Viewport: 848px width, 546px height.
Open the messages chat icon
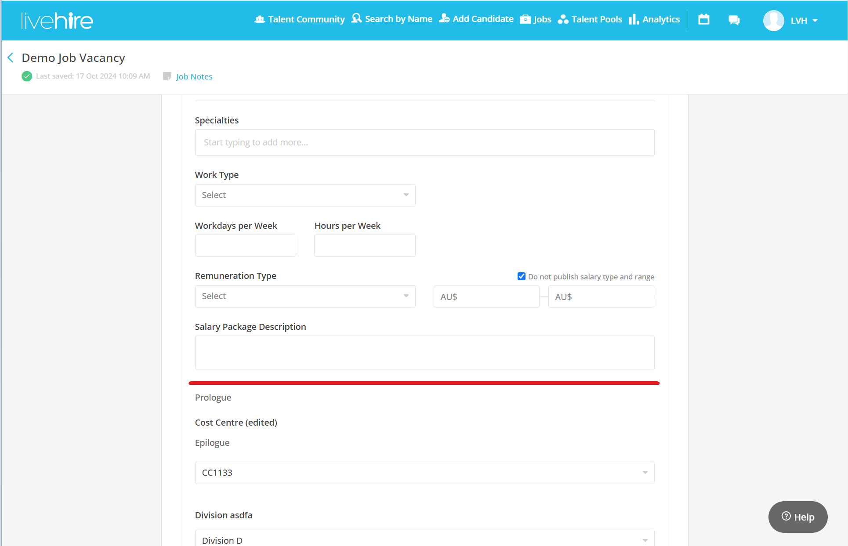click(734, 20)
